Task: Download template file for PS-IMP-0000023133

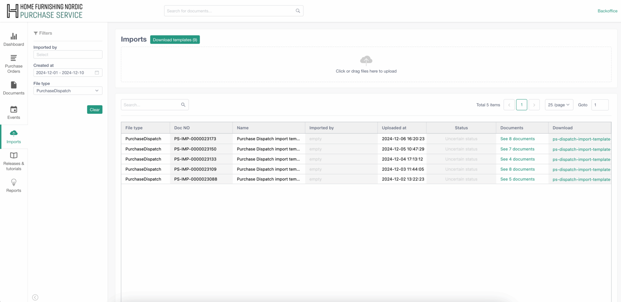Action: 582,159
